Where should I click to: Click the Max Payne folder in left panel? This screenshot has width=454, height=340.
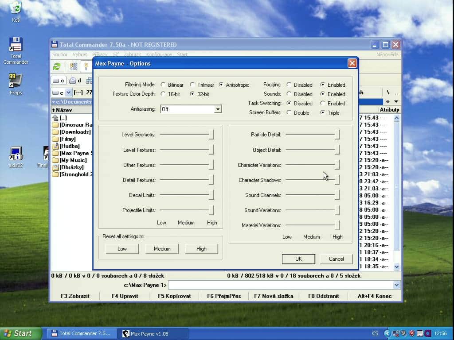[72, 153]
